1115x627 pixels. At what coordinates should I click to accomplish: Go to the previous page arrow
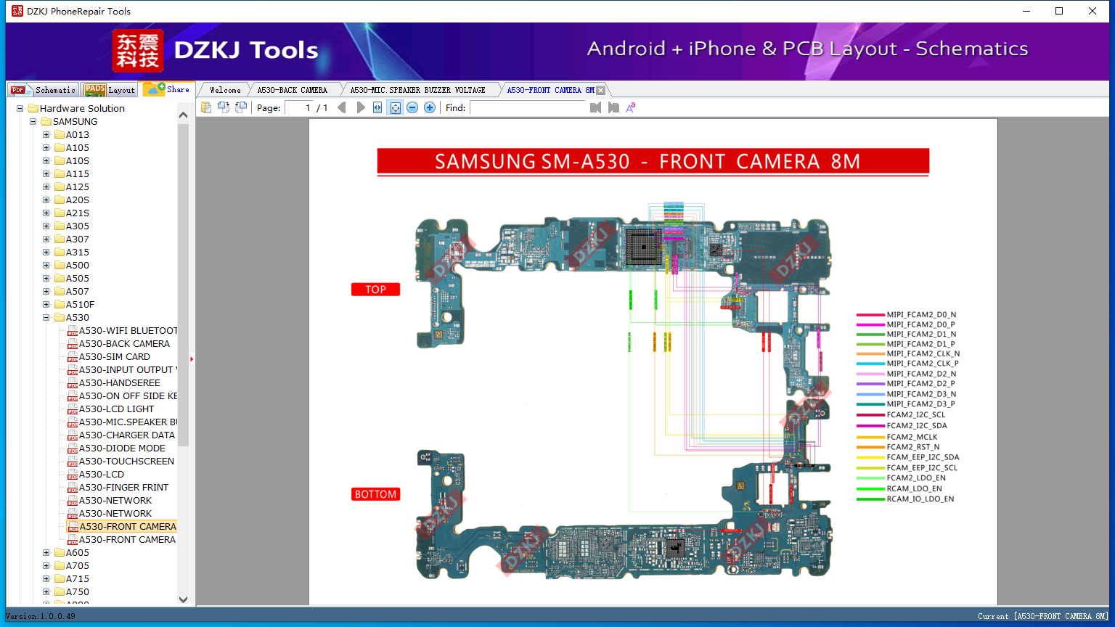pos(342,107)
